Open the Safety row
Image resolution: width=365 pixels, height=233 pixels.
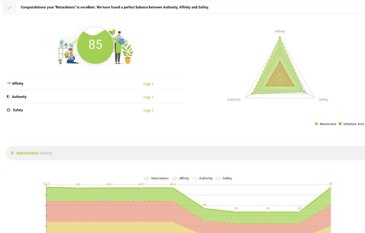(95, 110)
